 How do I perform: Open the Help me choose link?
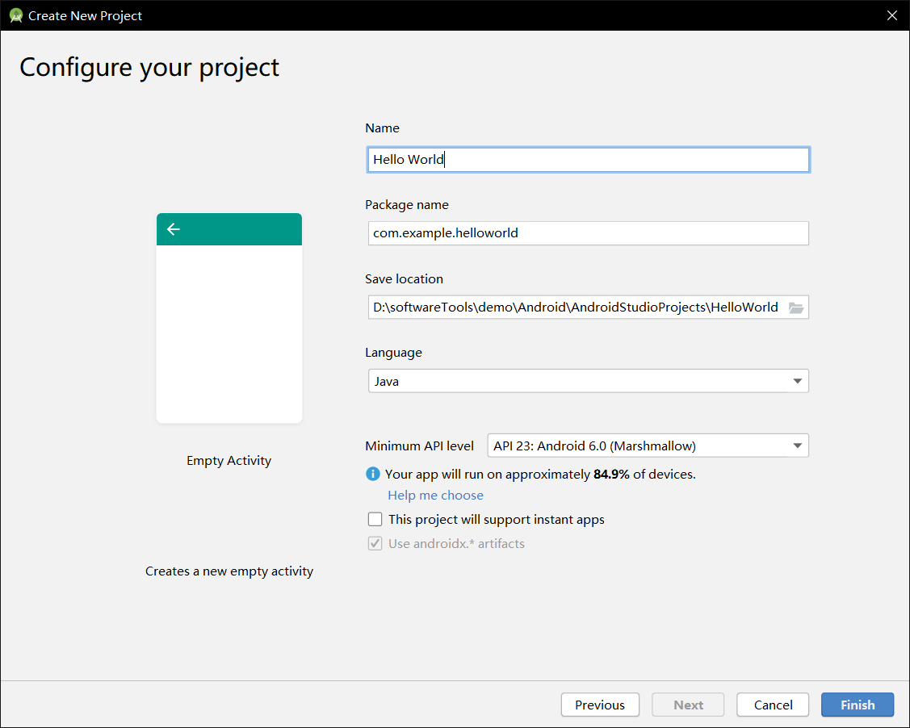click(435, 496)
